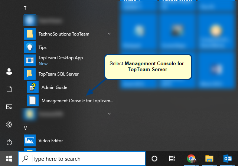
Task: Click the Tips app label
Action: pos(42,47)
